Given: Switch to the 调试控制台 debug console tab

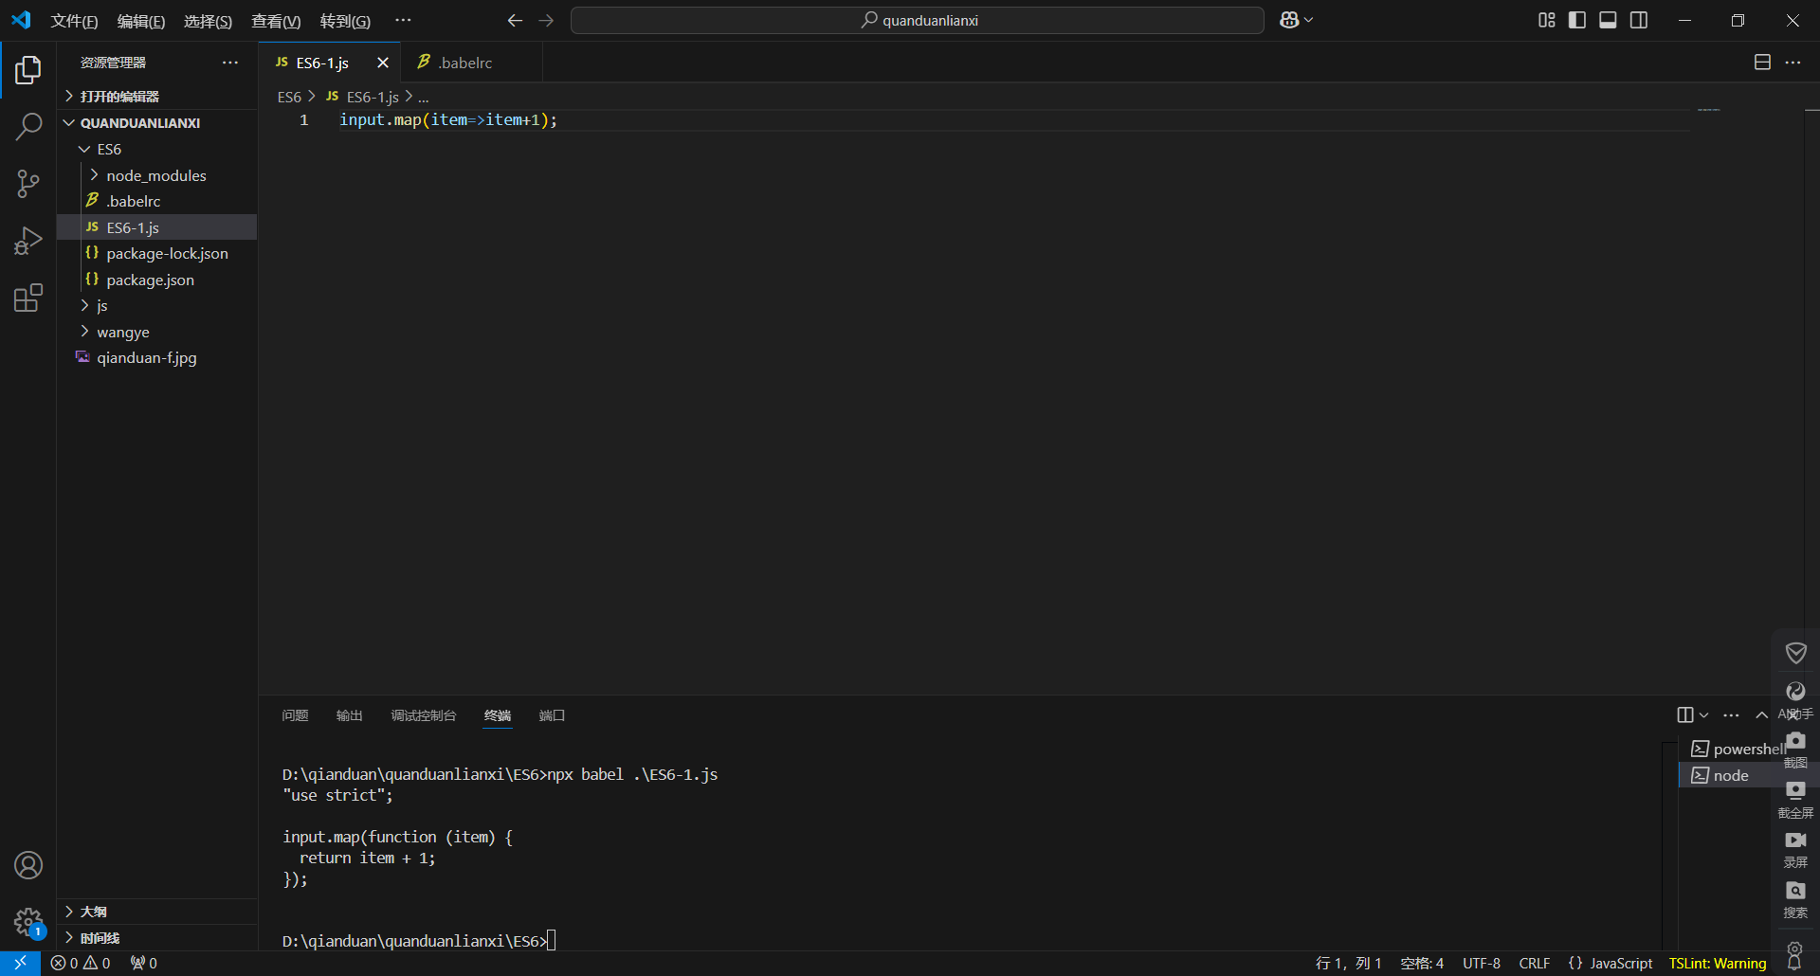Looking at the screenshot, I should [424, 715].
